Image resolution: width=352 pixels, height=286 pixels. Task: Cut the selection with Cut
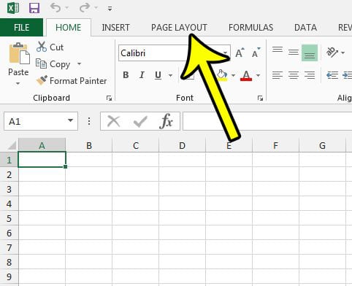point(50,47)
